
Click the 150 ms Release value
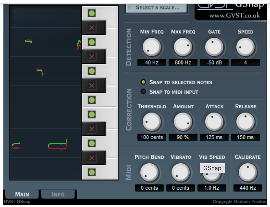[245, 137]
